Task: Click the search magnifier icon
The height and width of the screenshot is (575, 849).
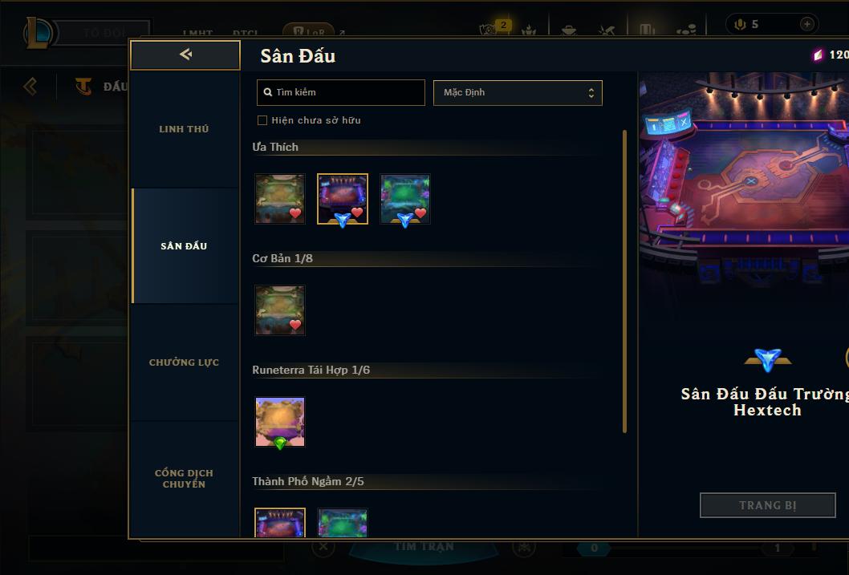Action: click(267, 92)
